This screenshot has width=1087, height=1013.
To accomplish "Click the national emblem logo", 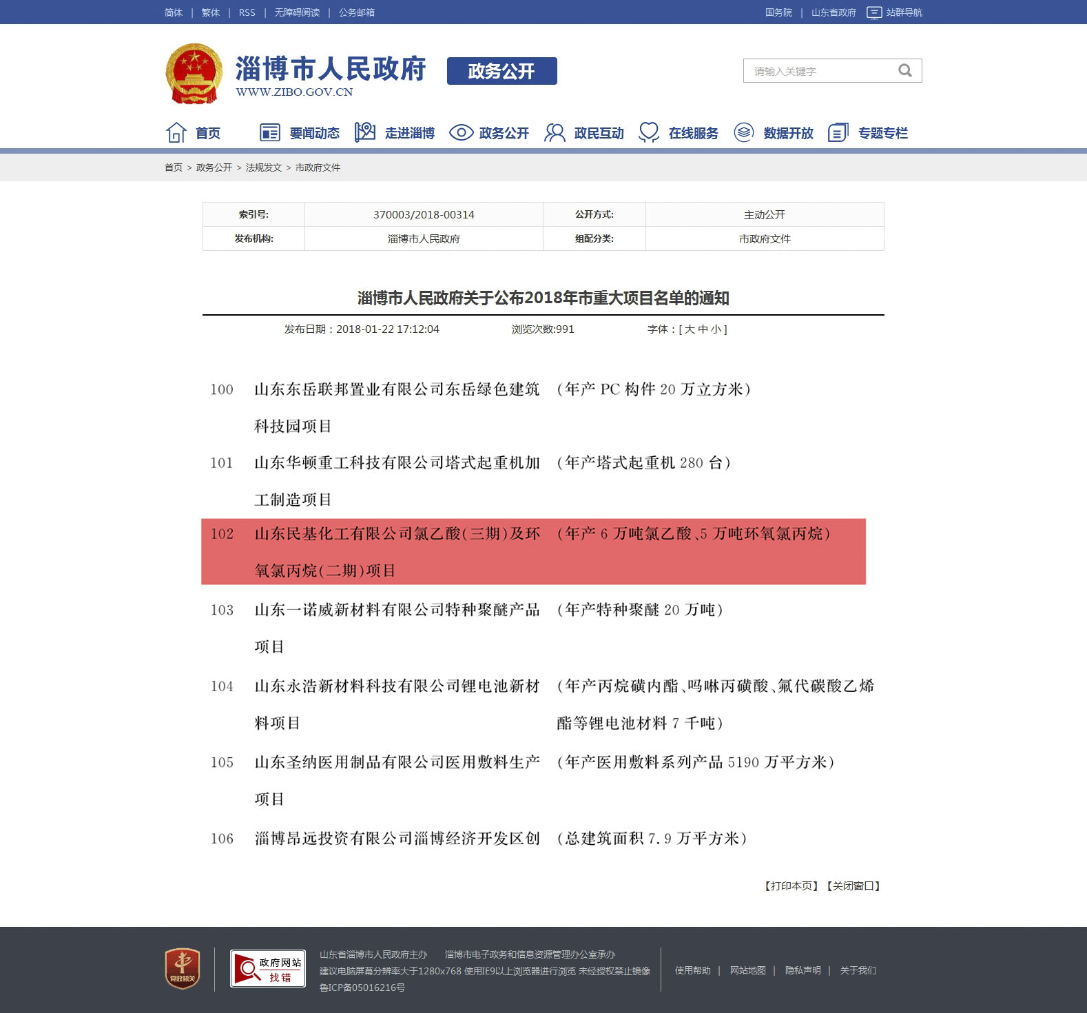I will click(194, 74).
